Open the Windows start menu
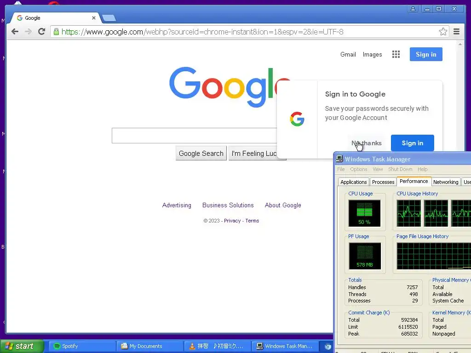 tap(22, 346)
